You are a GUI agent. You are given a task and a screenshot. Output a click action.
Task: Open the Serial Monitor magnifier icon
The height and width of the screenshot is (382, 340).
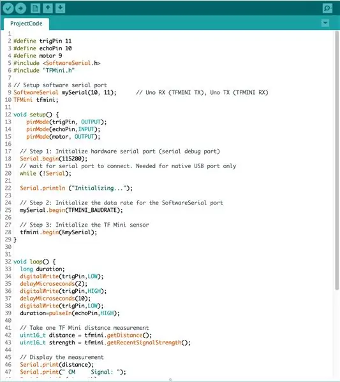point(327,8)
